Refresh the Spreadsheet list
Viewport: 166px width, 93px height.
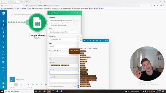[x=78, y=36]
